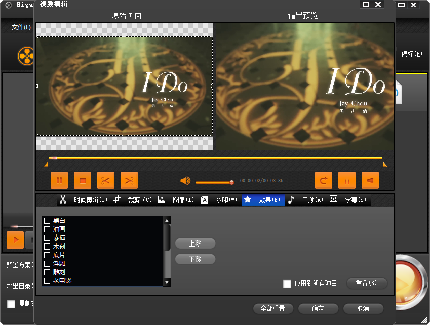Image resolution: width=430 pixels, height=325 pixels.
Task: Check the 老电影 effect checkbox
Action: click(47, 281)
